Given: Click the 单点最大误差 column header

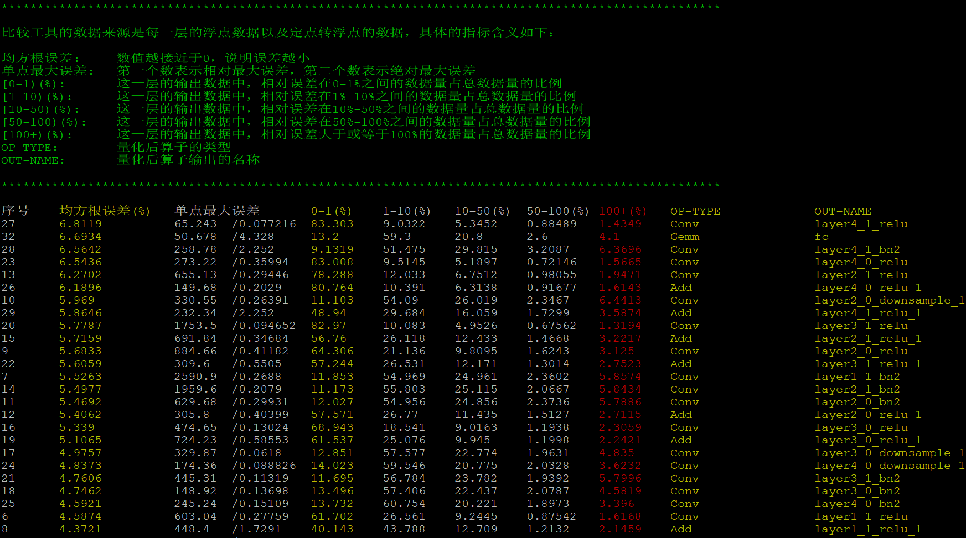Looking at the screenshot, I should [217, 211].
